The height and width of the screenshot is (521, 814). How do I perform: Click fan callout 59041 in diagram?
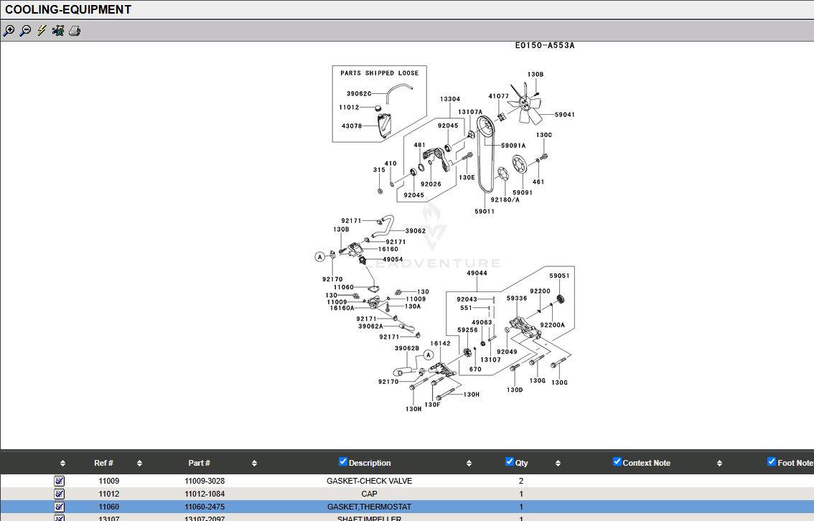point(564,115)
